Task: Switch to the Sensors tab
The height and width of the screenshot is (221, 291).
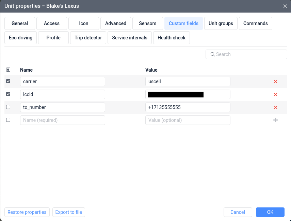Action: click(x=148, y=23)
